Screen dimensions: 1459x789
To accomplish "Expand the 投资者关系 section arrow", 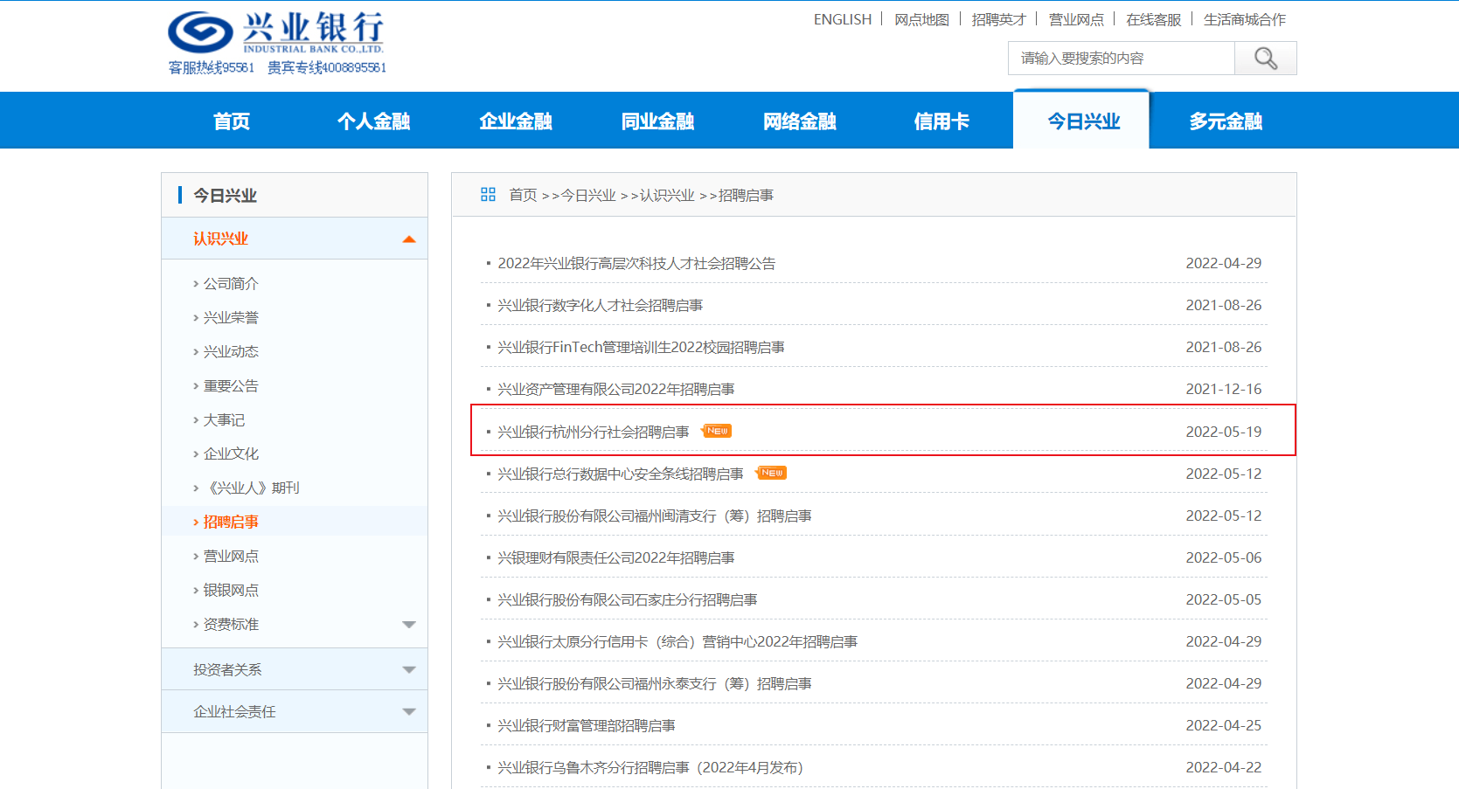I will coord(408,669).
